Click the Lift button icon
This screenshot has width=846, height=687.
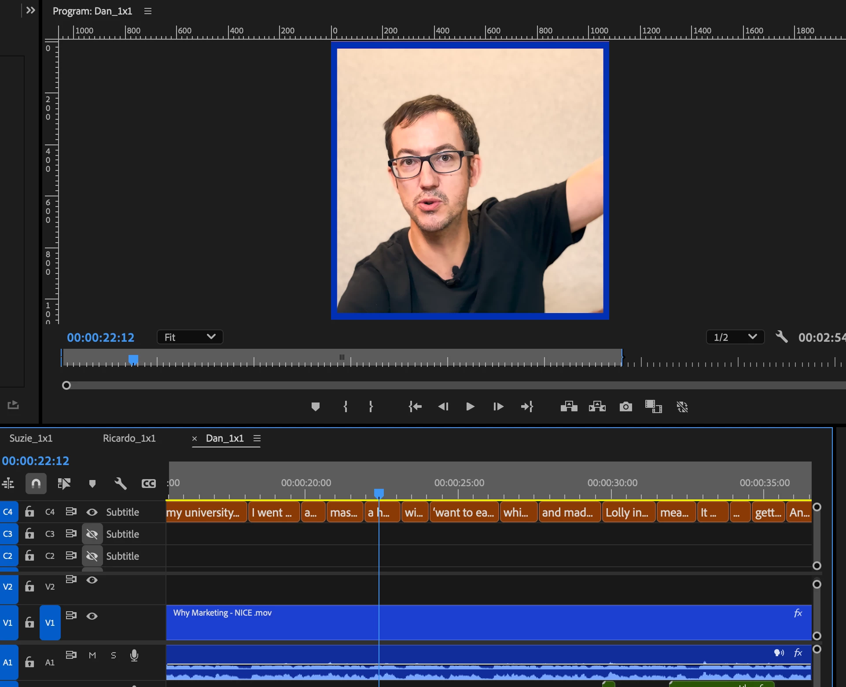[x=569, y=406]
